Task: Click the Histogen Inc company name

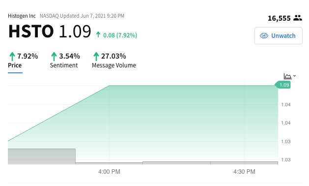Action: coord(22,16)
